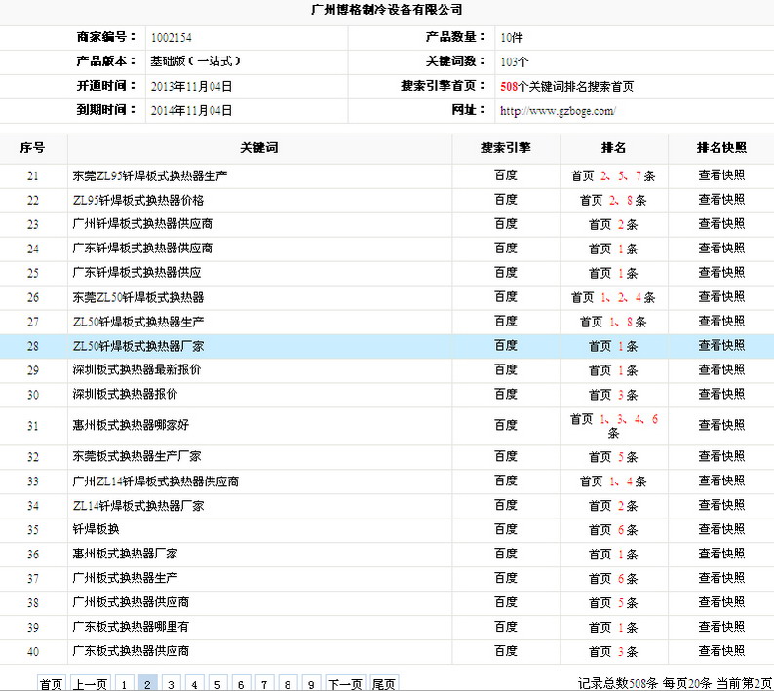View 查看快照 for row 36

[x=721, y=554]
